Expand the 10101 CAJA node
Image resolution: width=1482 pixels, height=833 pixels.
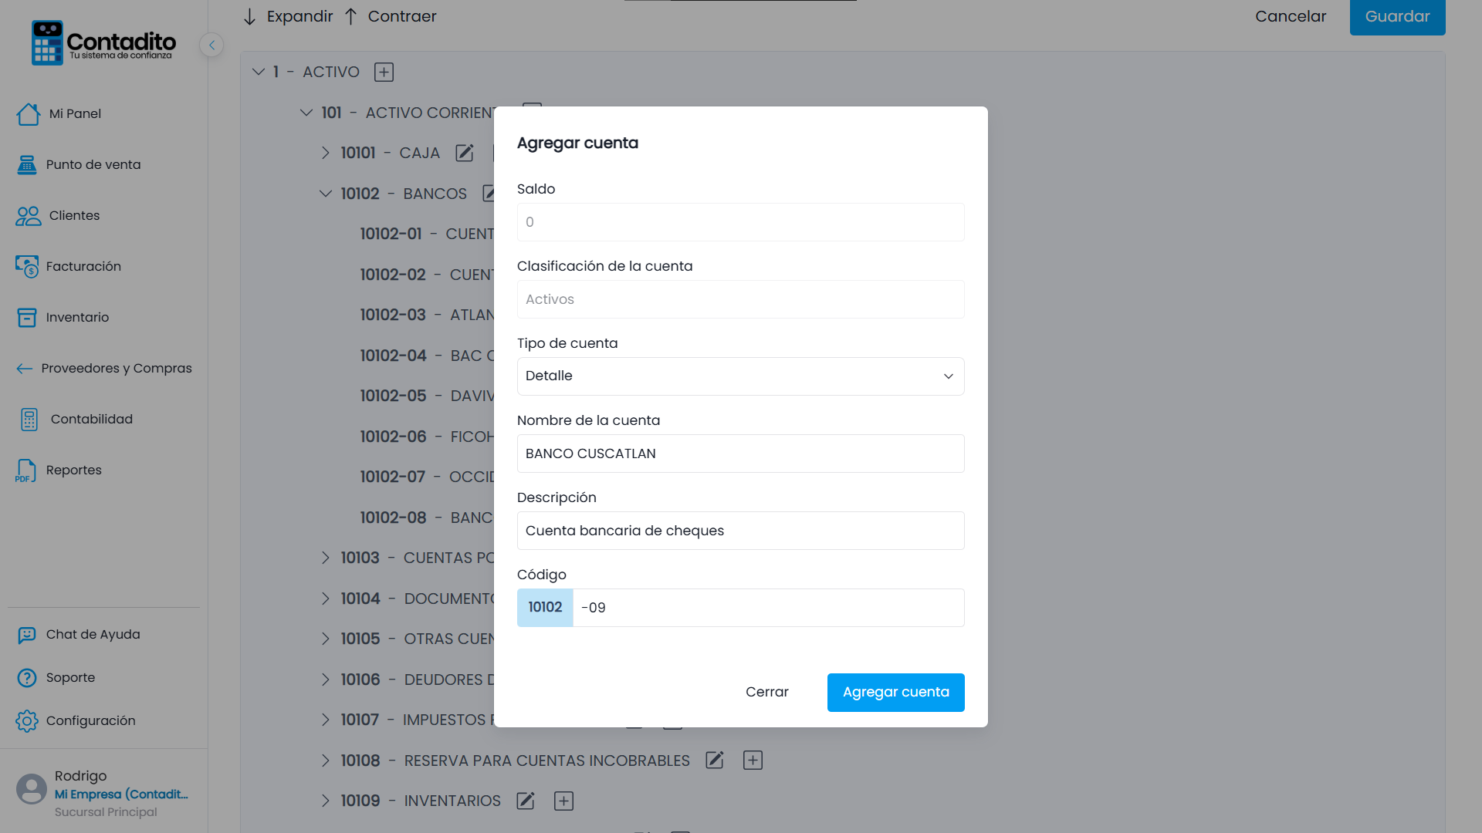click(325, 153)
